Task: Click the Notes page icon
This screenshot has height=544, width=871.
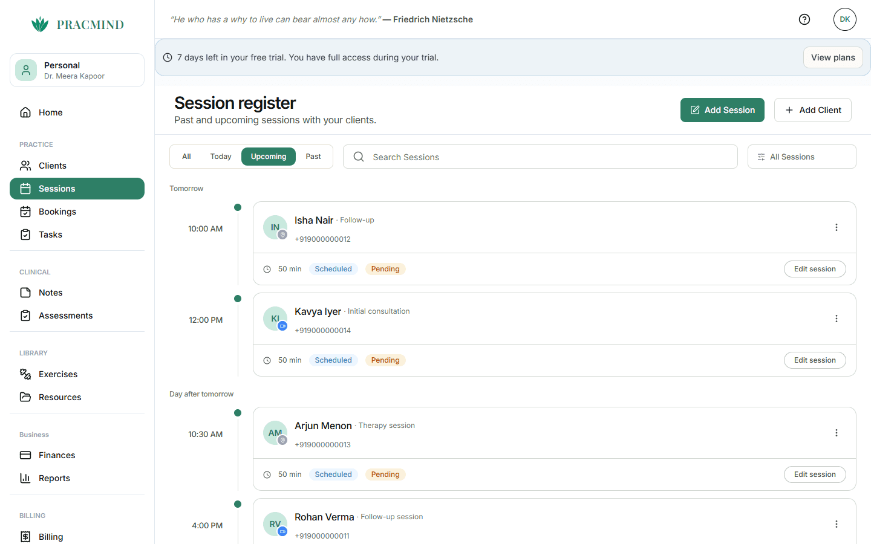Action: pos(25,293)
